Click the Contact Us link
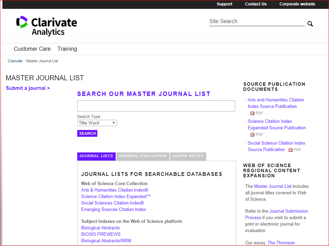 256,4
